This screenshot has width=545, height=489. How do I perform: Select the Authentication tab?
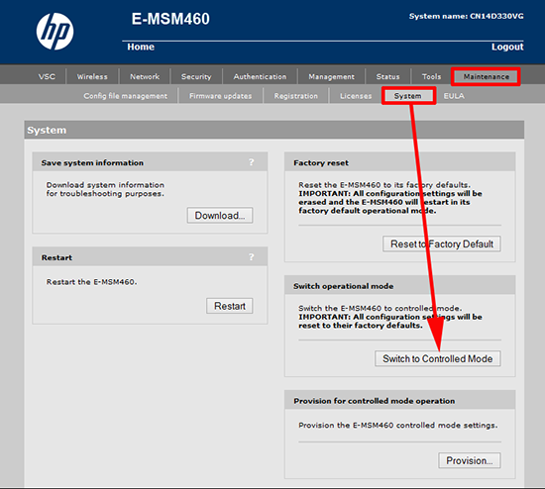click(x=260, y=76)
